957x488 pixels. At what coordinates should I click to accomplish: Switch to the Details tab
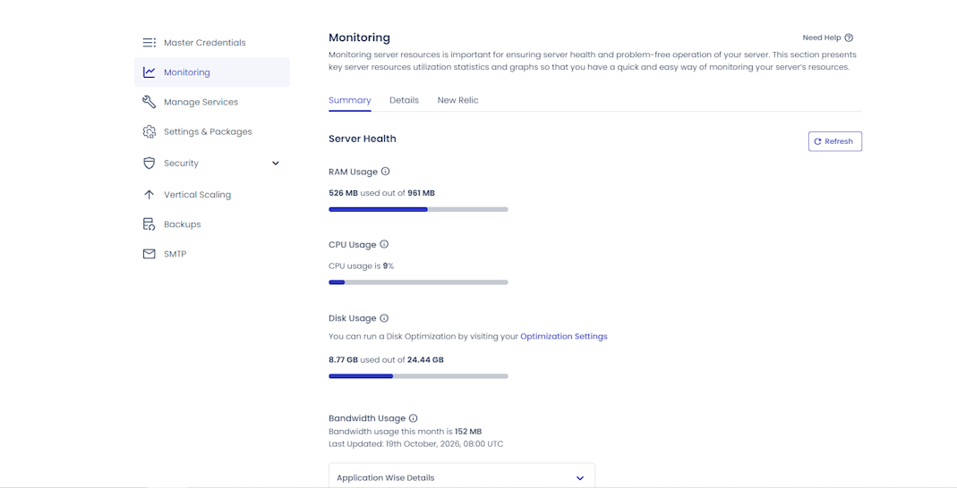pos(404,100)
